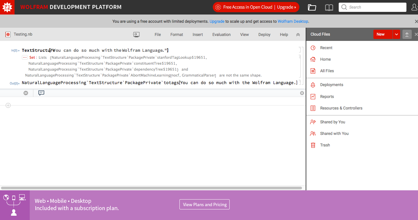Open the New dropdown arrow
Viewport: 418px width, 220px height.
[397, 34]
